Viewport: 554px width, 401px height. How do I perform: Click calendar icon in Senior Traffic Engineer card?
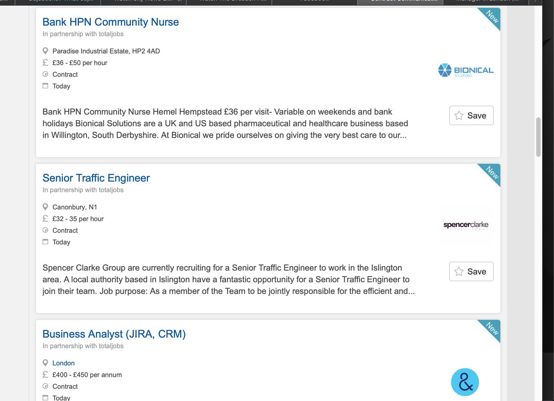tap(45, 242)
